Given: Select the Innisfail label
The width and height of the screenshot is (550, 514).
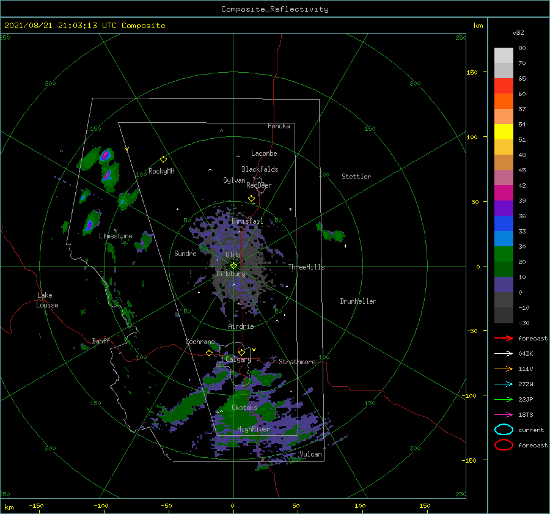Looking at the screenshot, I should pyautogui.click(x=247, y=221).
